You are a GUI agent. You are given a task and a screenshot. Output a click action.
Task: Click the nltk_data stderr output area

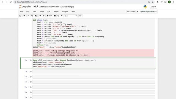click(x=94, y=53)
